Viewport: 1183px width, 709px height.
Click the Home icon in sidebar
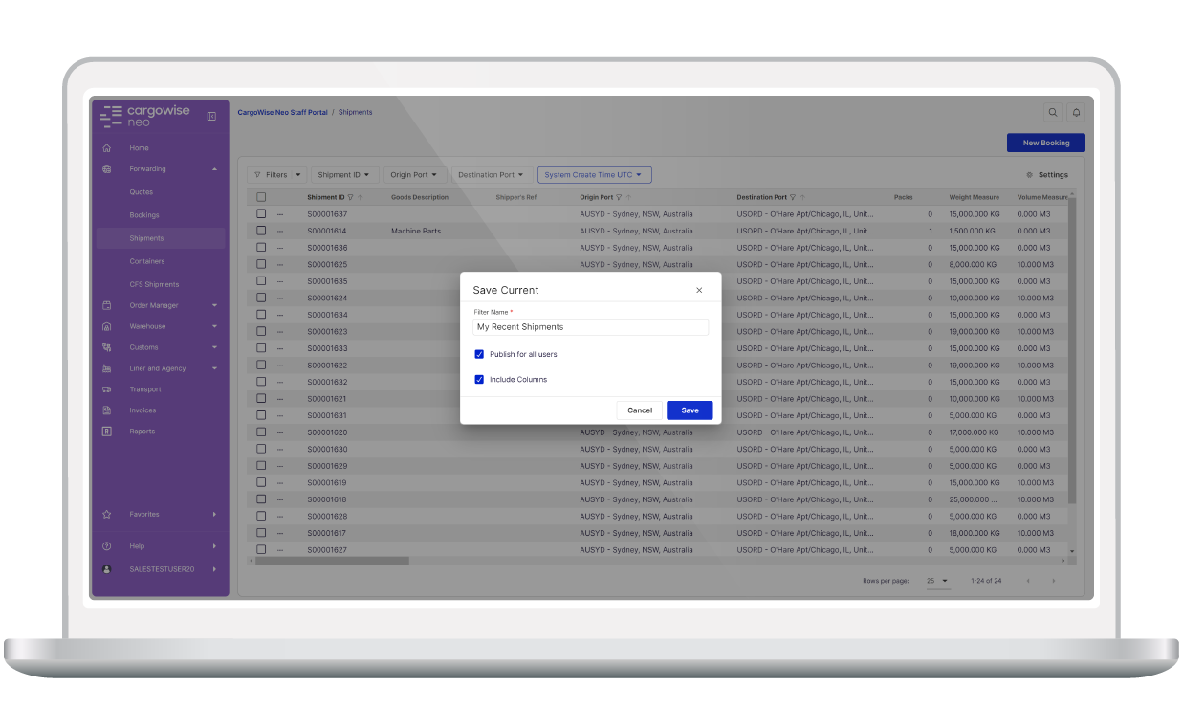(107, 148)
